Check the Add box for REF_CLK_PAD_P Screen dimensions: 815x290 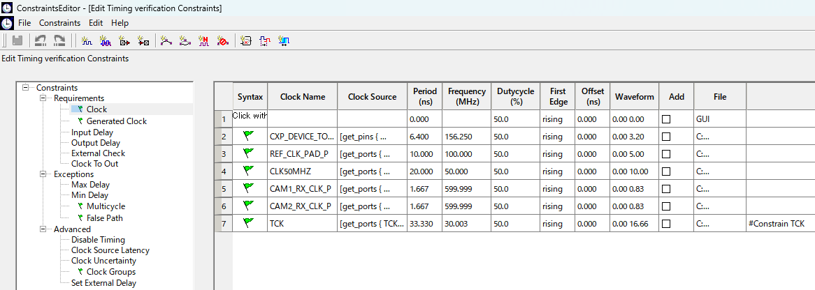pos(666,154)
